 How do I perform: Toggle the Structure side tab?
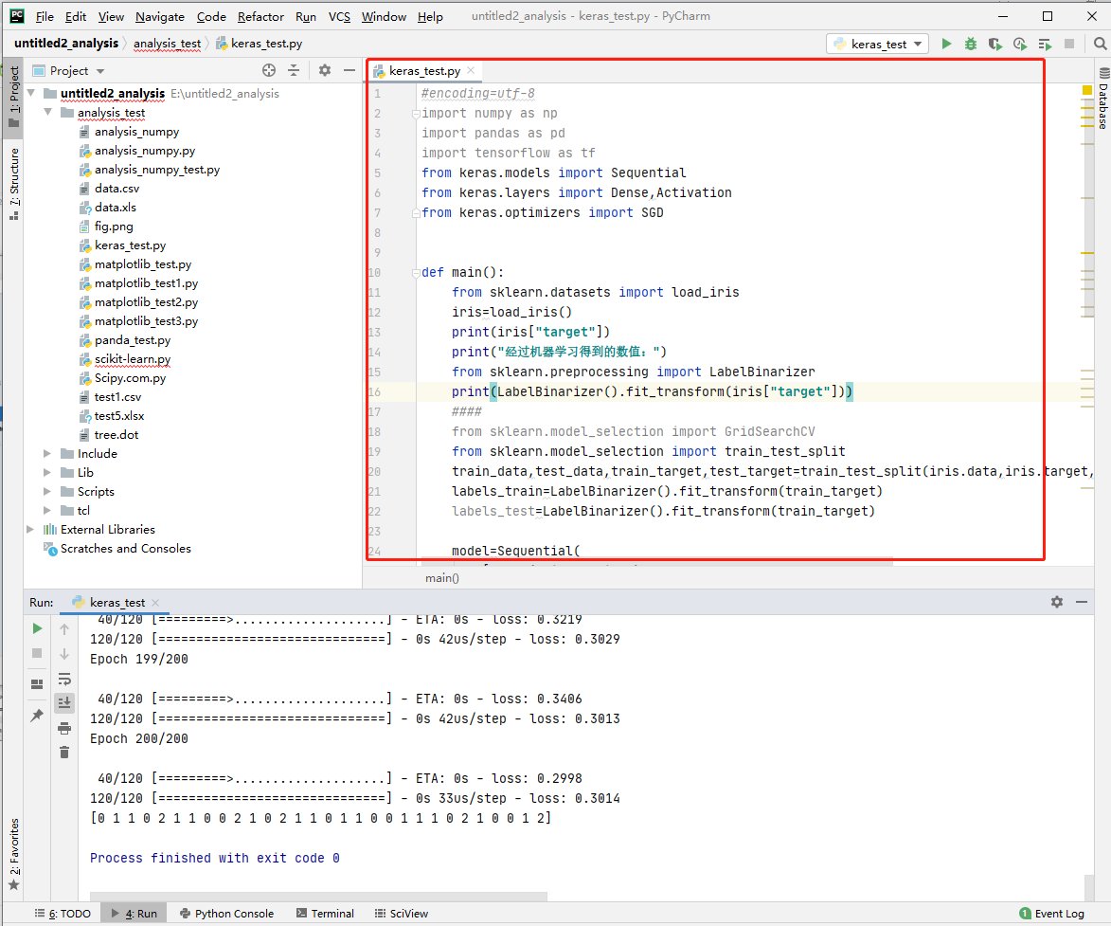pos(13,184)
